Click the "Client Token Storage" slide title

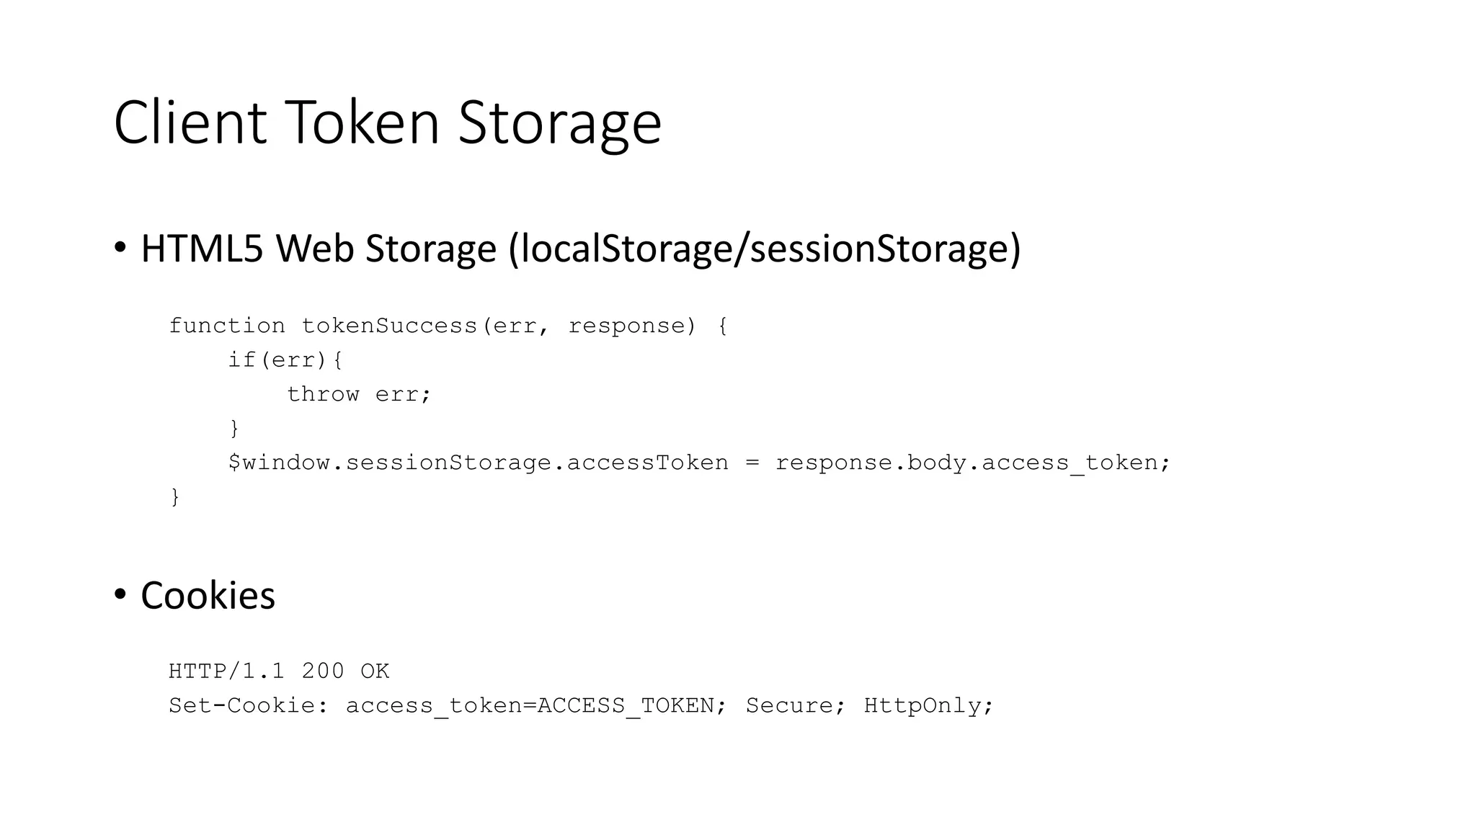[387, 122]
